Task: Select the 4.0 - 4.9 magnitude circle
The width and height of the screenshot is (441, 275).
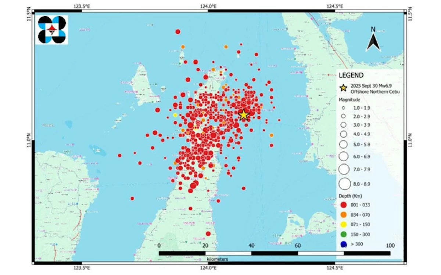Action: tap(343, 134)
